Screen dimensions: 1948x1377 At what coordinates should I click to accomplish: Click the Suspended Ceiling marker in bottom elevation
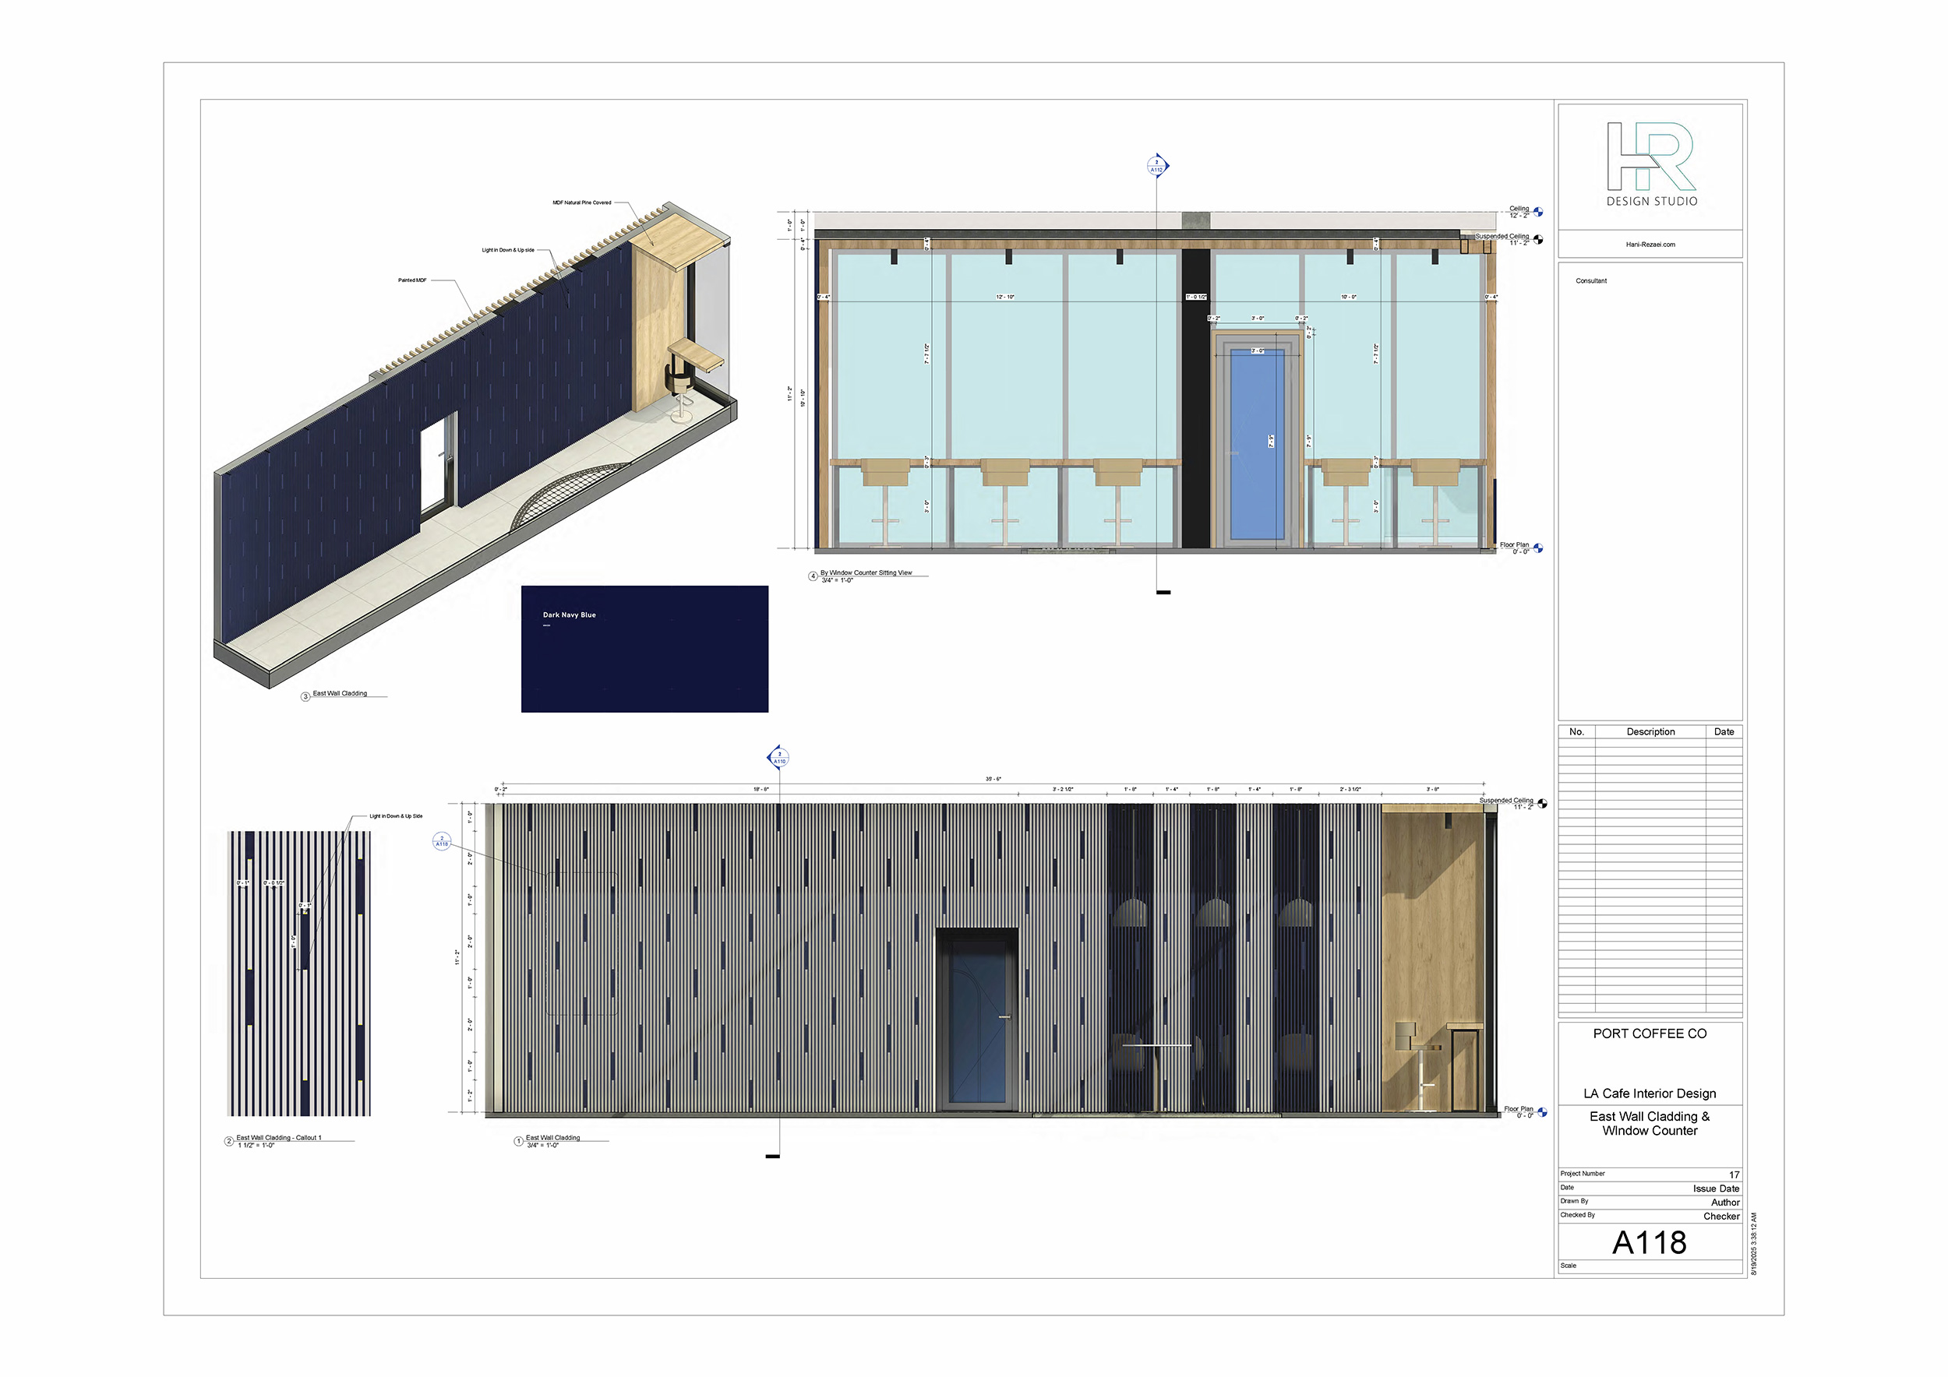tap(1541, 804)
